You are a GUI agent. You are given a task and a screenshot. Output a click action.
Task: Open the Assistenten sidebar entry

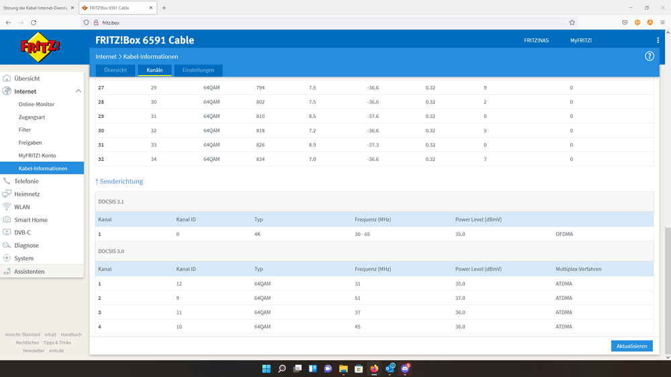30,272
